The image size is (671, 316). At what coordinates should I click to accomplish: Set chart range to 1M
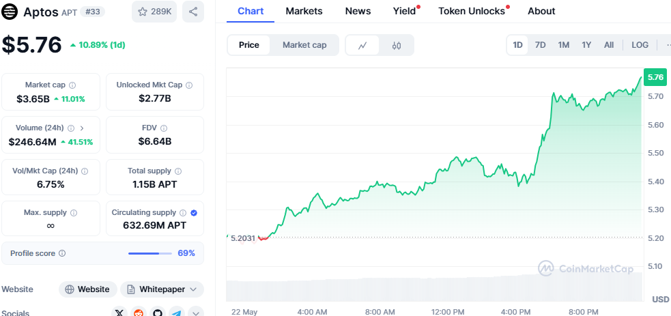(x=564, y=45)
